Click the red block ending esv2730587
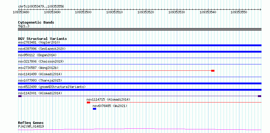The image size is (270, 133). pyautogui.click(x=213, y=71)
